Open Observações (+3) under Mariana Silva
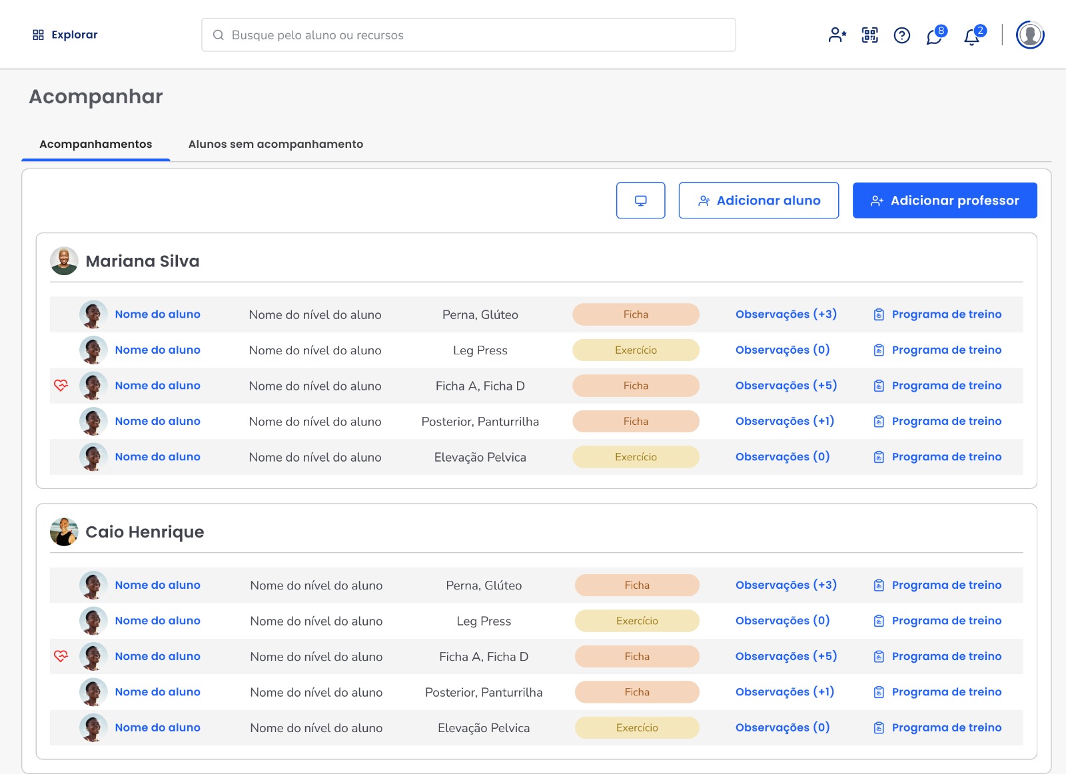1066x774 pixels. 786,314
